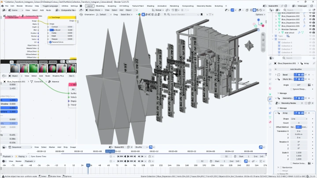The width and height of the screenshot is (317, 178).
Task: Click the Camera & Lens Effects tab
Action: (x=27, y=62)
